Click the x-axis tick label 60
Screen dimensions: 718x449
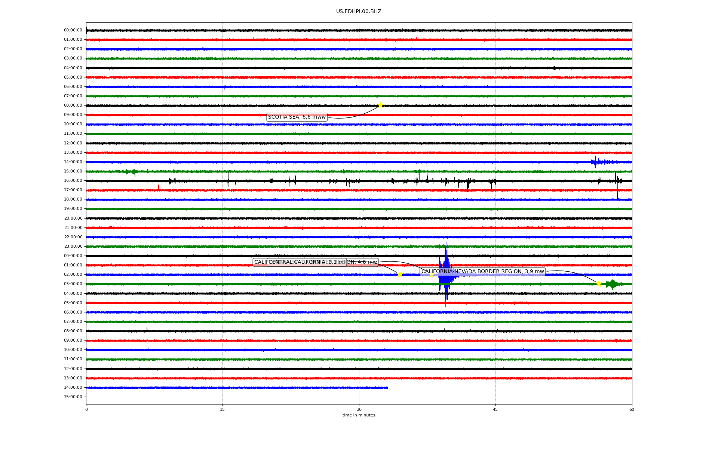coord(632,410)
